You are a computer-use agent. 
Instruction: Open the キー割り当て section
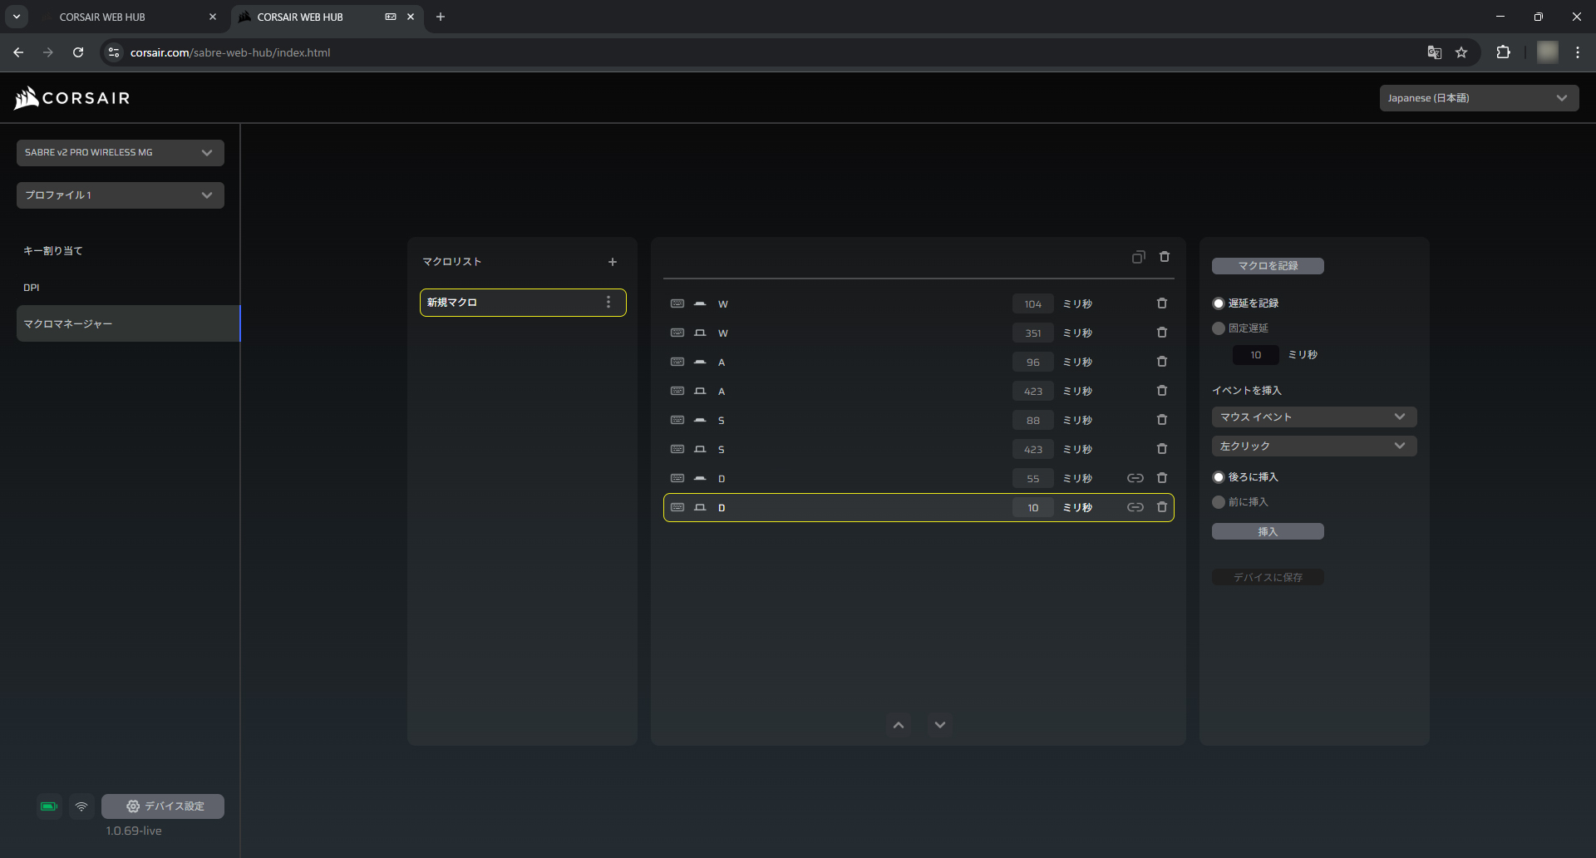[x=53, y=251]
